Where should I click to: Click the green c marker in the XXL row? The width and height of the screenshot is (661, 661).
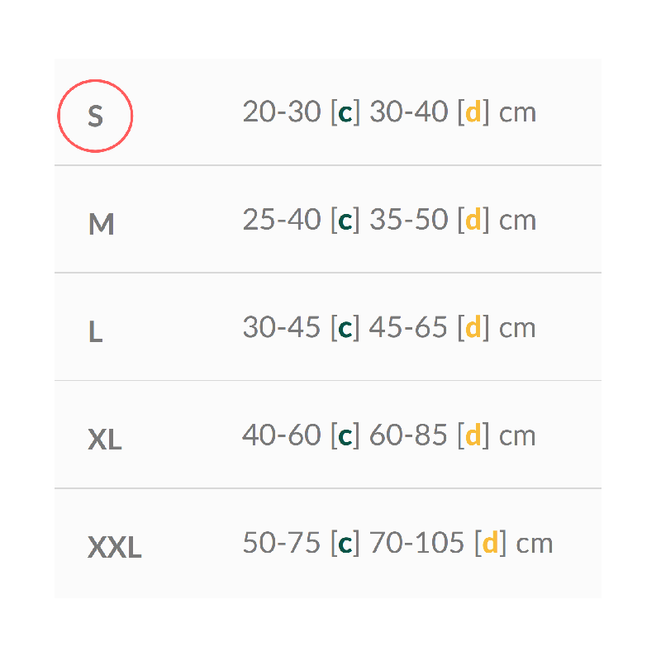[345, 544]
